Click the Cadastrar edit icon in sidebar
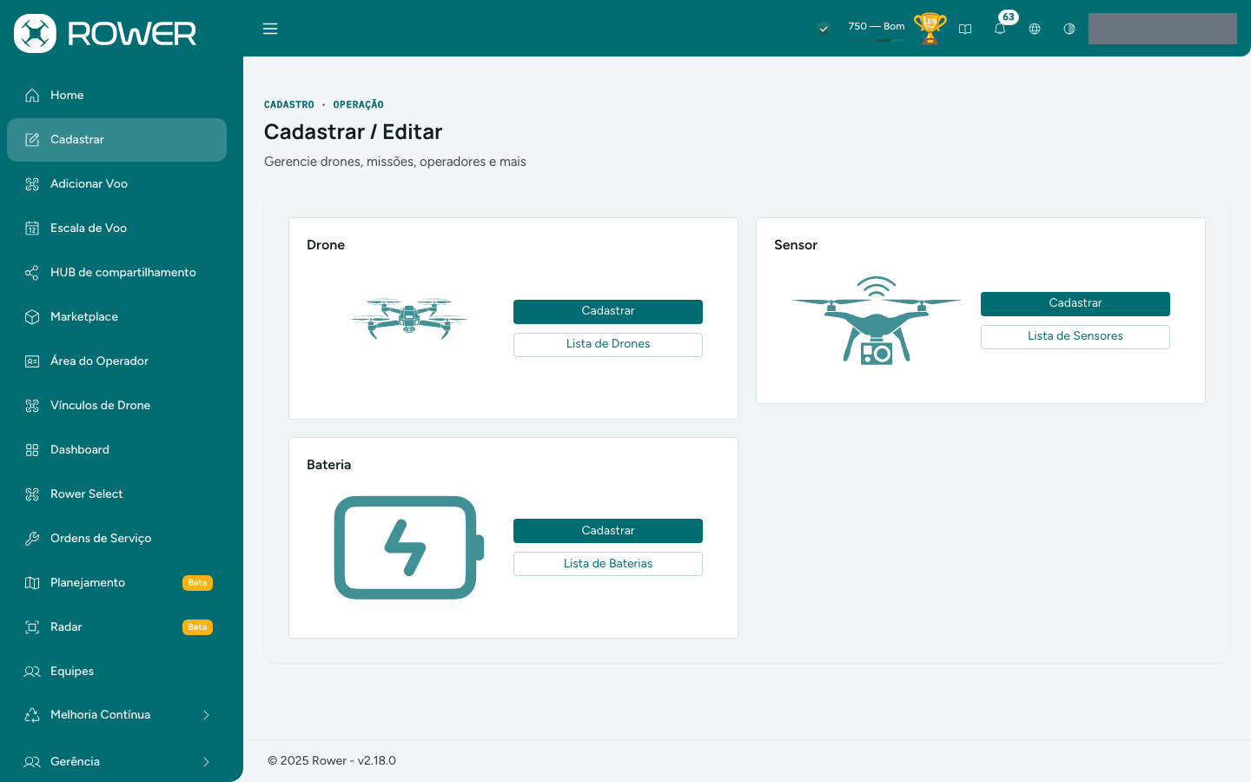This screenshot has width=1251, height=782. pyautogui.click(x=32, y=140)
